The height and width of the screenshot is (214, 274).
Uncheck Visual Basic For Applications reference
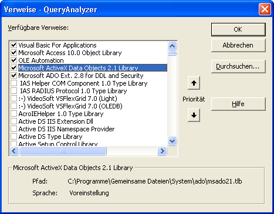(x=13, y=45)
